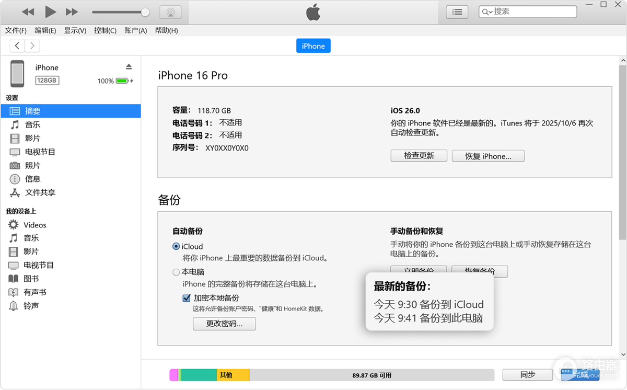Click the 118.70 GB capacity value
Screen dimensions: 627x390
214,111
